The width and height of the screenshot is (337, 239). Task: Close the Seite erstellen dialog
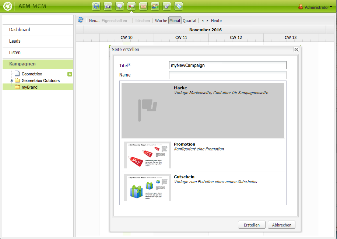click(x=296, y=50)
